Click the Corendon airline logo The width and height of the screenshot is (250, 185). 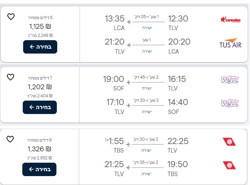click(x=230, y=19)
